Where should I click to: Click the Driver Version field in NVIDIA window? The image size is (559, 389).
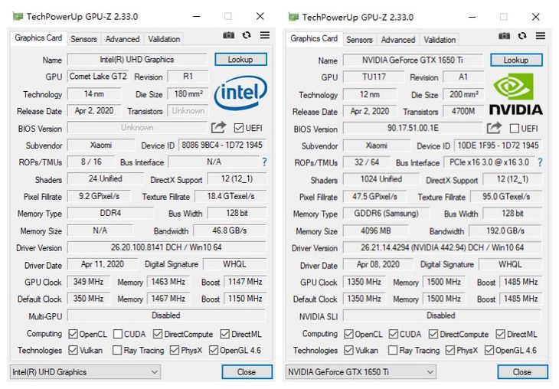pos(442,247)
